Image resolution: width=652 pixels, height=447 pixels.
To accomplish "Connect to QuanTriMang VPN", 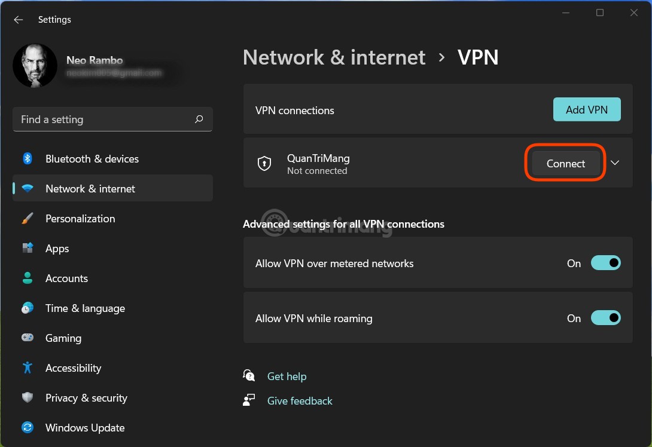I will click(x=565, y=164).
